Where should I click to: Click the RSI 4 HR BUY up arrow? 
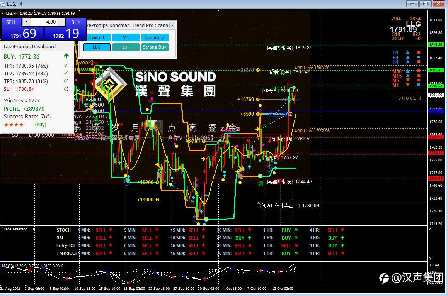(x=342, y=238)
